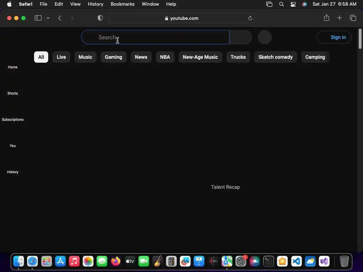The height and width of the screenshot is (272, 363).
Task: Click the forward navigation arrow
Action: tap(72, 18)
